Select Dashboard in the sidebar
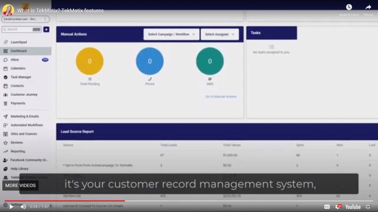The width and height of the screenshot is (378, 212). click(x=26, y=51)
